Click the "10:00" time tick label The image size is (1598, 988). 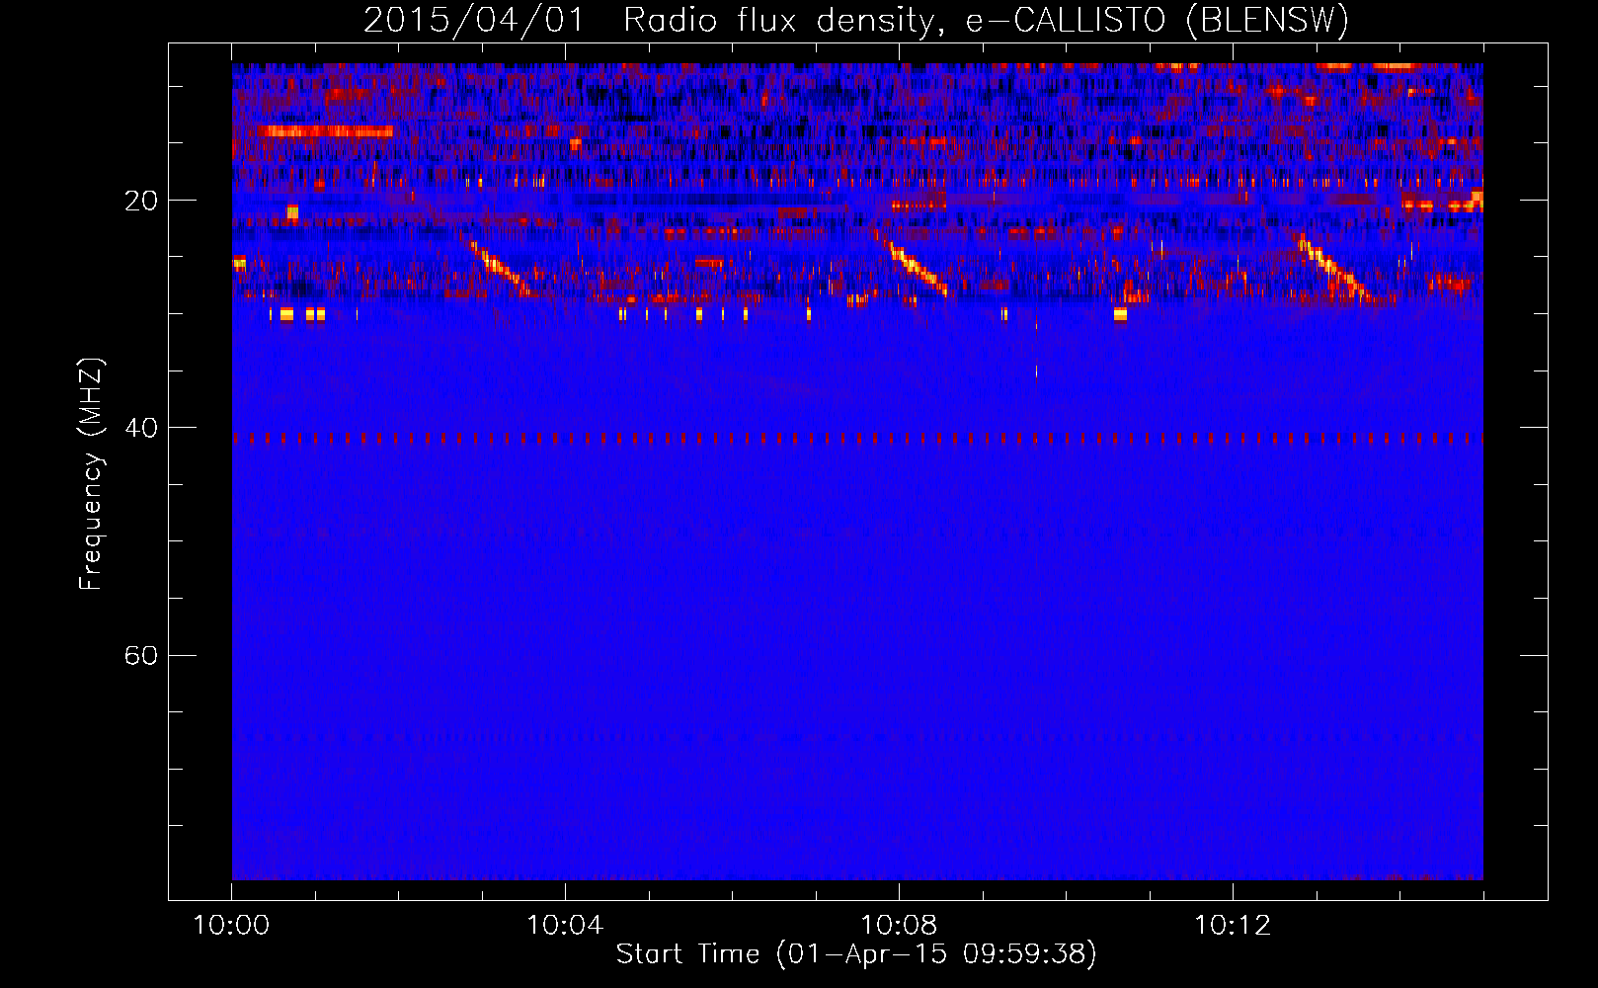tap(231, 926)
